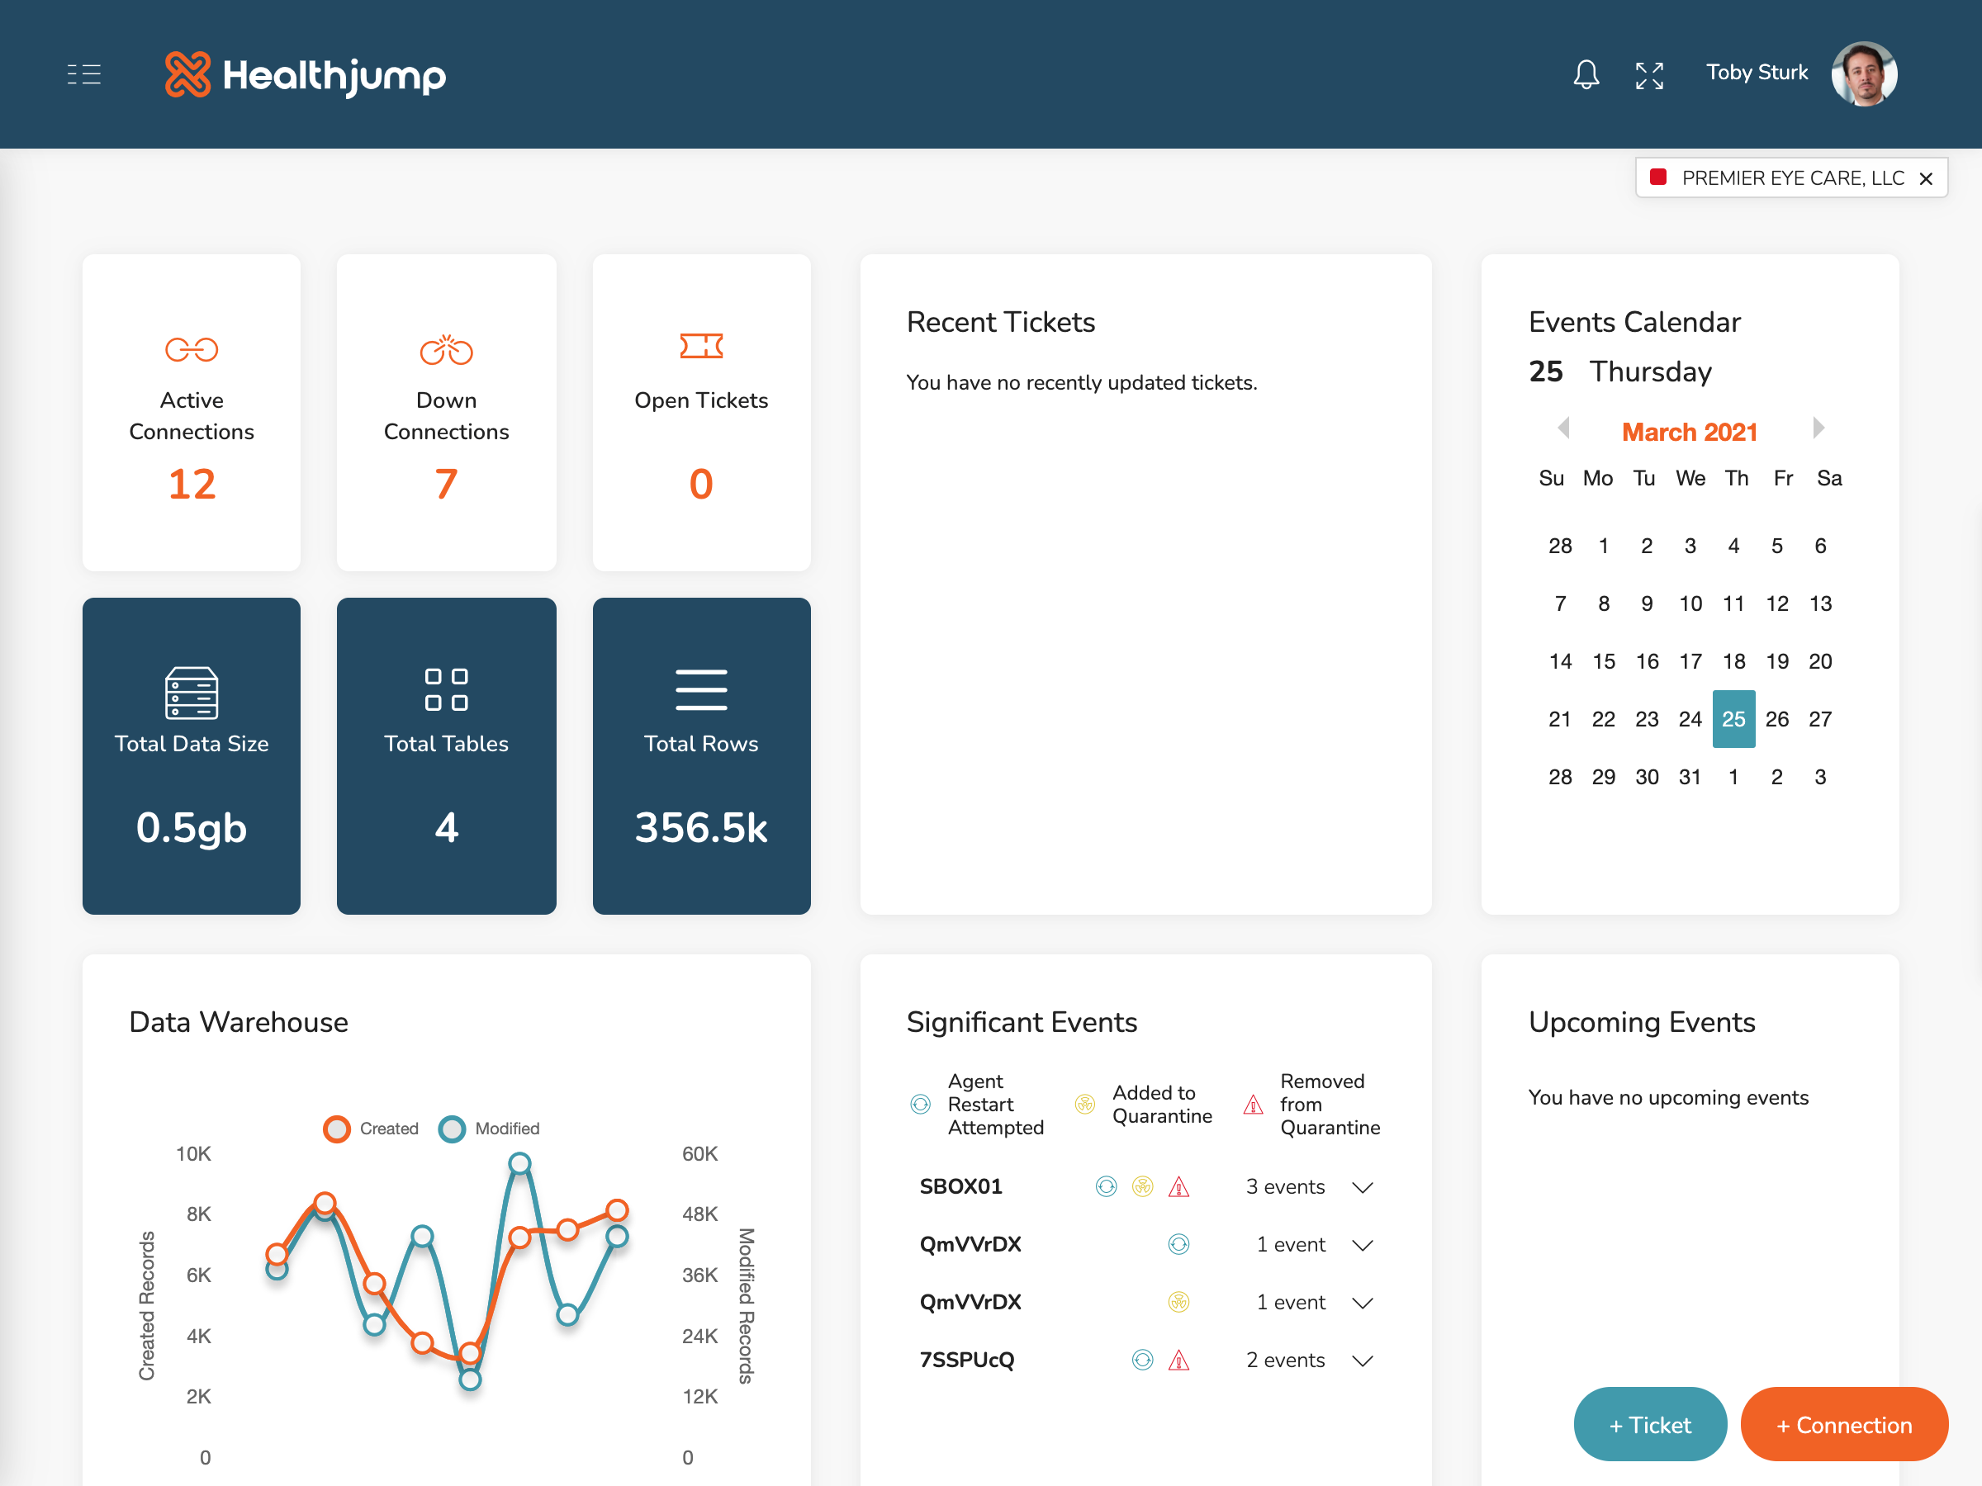Click the Healthjump logo
The image size is (1982, 1486).
[x=305, y=76]
